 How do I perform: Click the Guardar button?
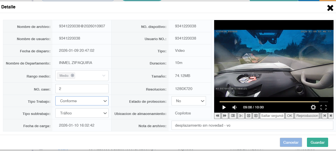tap(318, 142)
